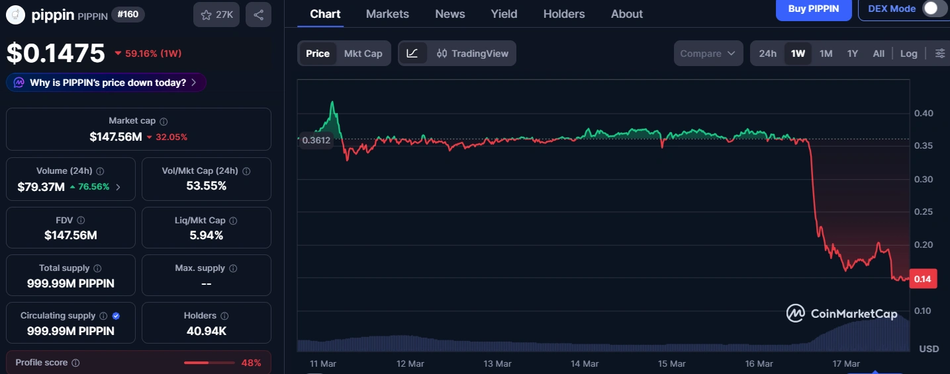
Task: Open the Holders tab
Action: click(564, 14)
